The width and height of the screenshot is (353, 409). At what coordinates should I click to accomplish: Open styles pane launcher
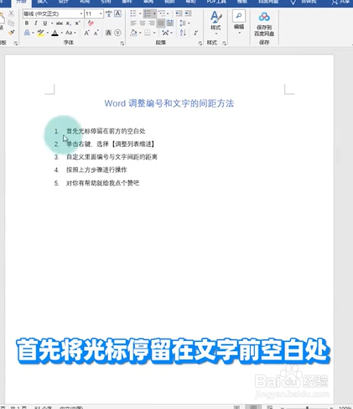coord(225,43)
